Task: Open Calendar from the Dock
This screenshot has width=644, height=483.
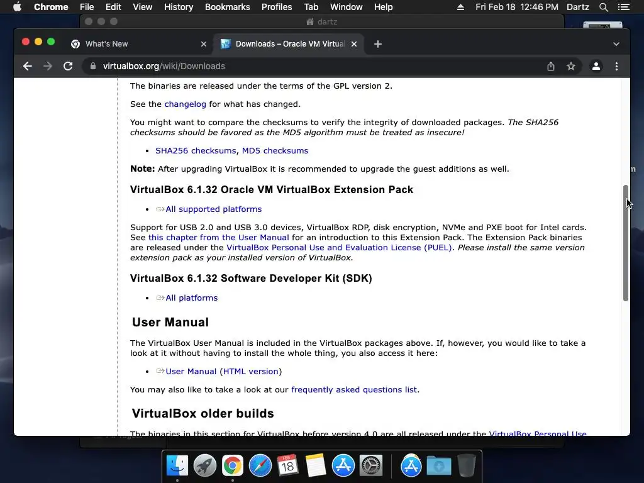Action: [x=287, y=466]
